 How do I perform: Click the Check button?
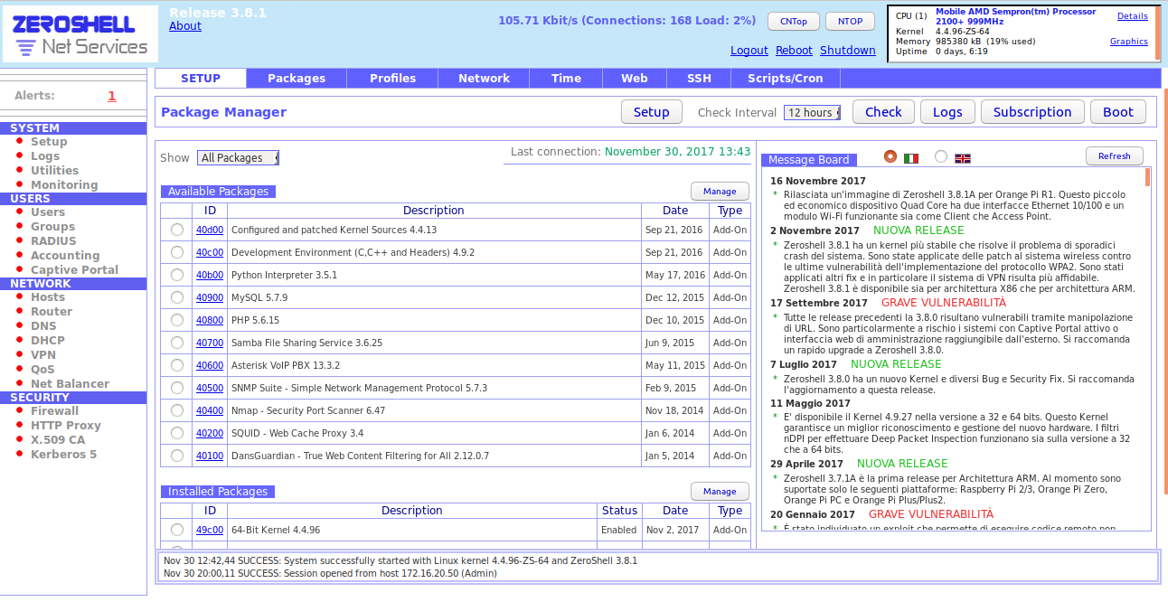(x=883, y=112)
